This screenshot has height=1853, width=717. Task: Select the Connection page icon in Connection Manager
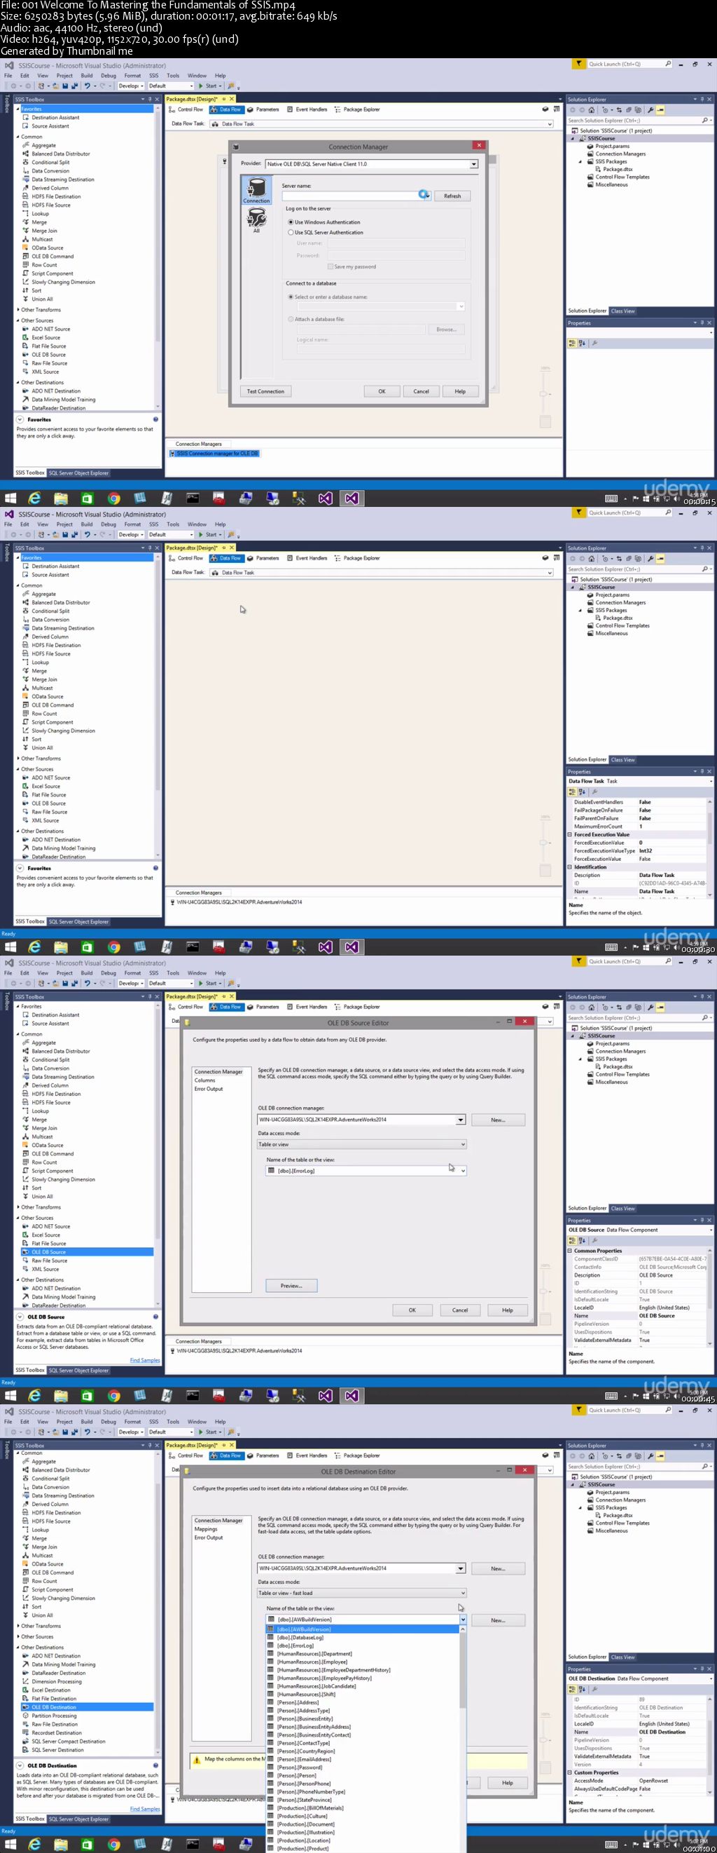pyautogui.click(x=256, y=191)
